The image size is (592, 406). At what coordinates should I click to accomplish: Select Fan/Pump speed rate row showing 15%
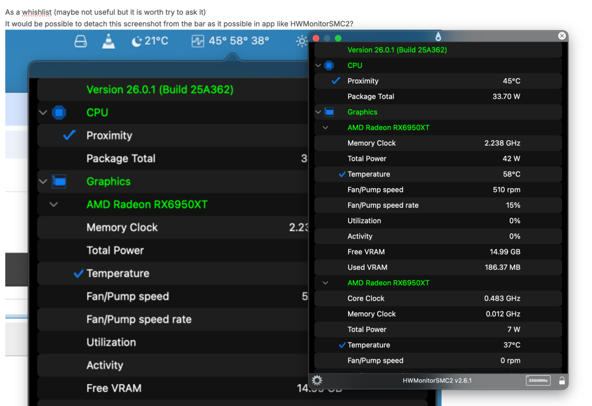click(x=438, y=205)
